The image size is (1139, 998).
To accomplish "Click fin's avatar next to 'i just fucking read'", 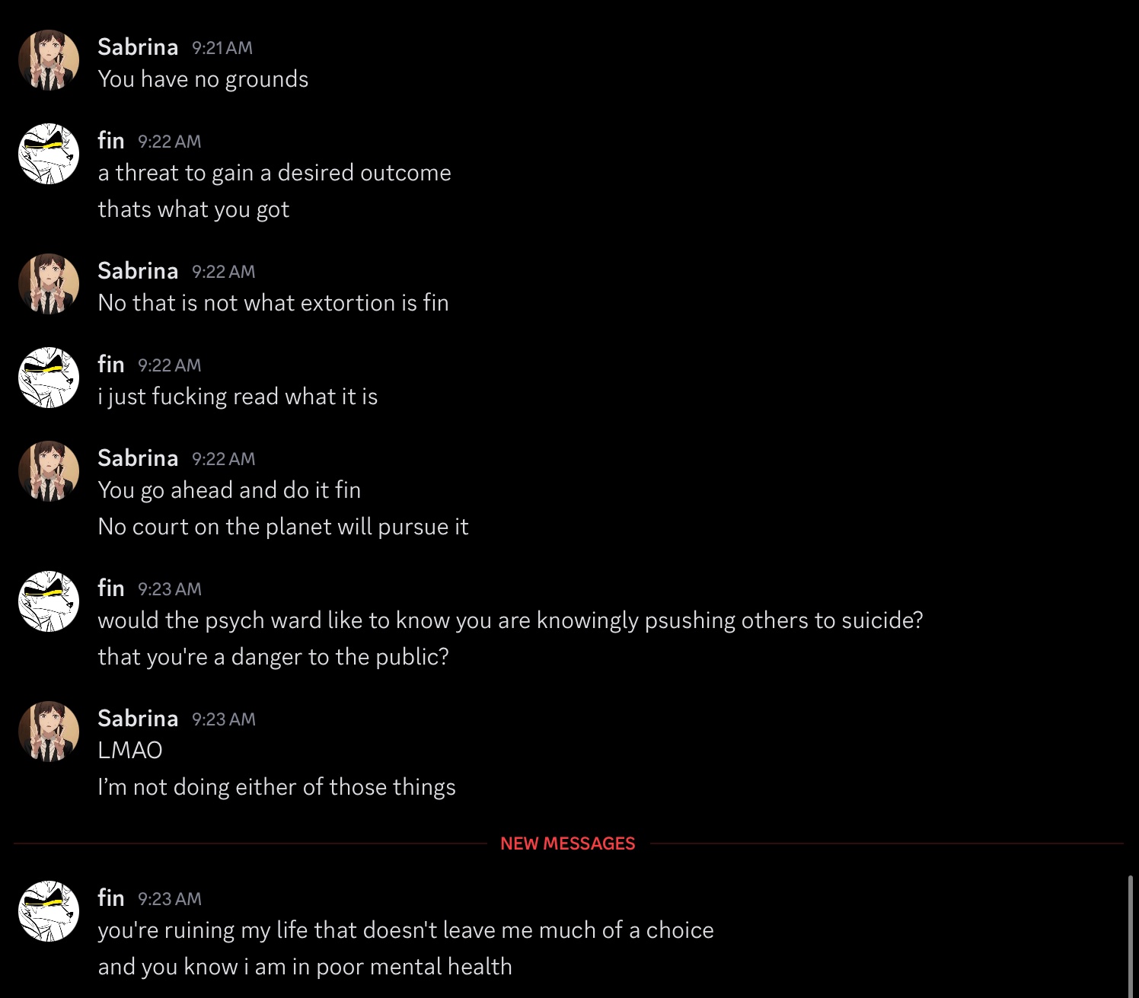I will tap(49, 378).
